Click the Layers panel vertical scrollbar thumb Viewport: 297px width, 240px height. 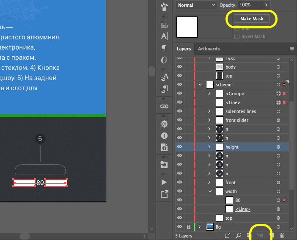tap(291, 146)
